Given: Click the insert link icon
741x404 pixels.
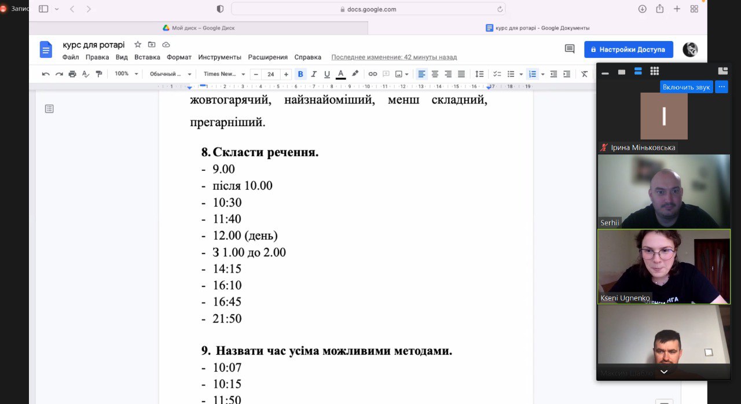Looking at the screenshot, I should pos(373,74).
